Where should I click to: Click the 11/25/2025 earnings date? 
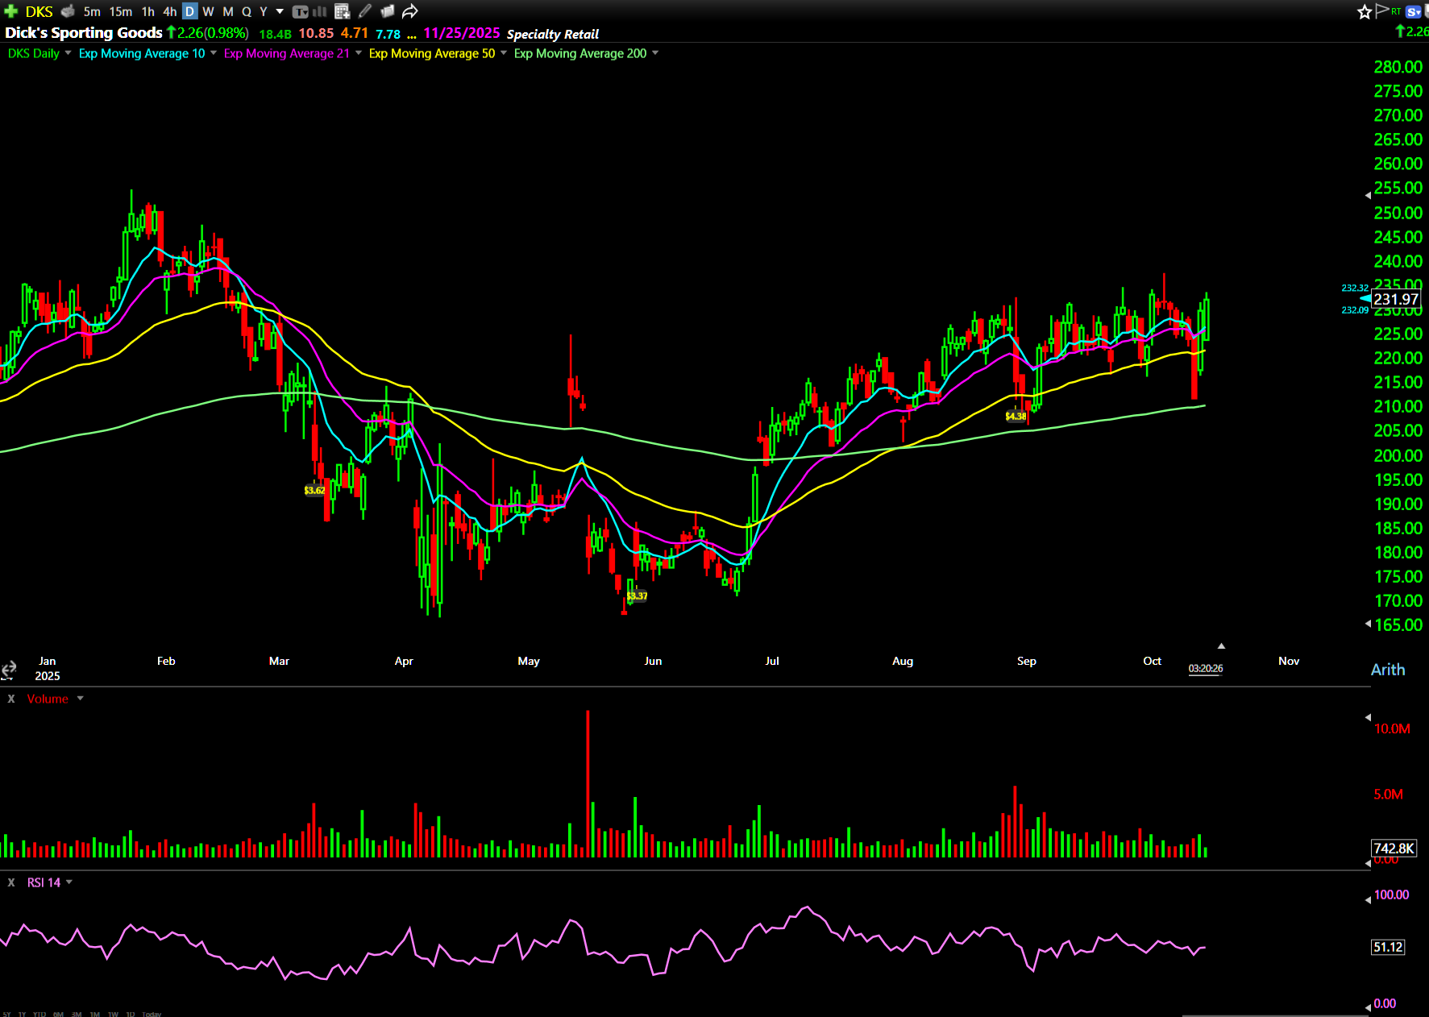coord(461,33)
